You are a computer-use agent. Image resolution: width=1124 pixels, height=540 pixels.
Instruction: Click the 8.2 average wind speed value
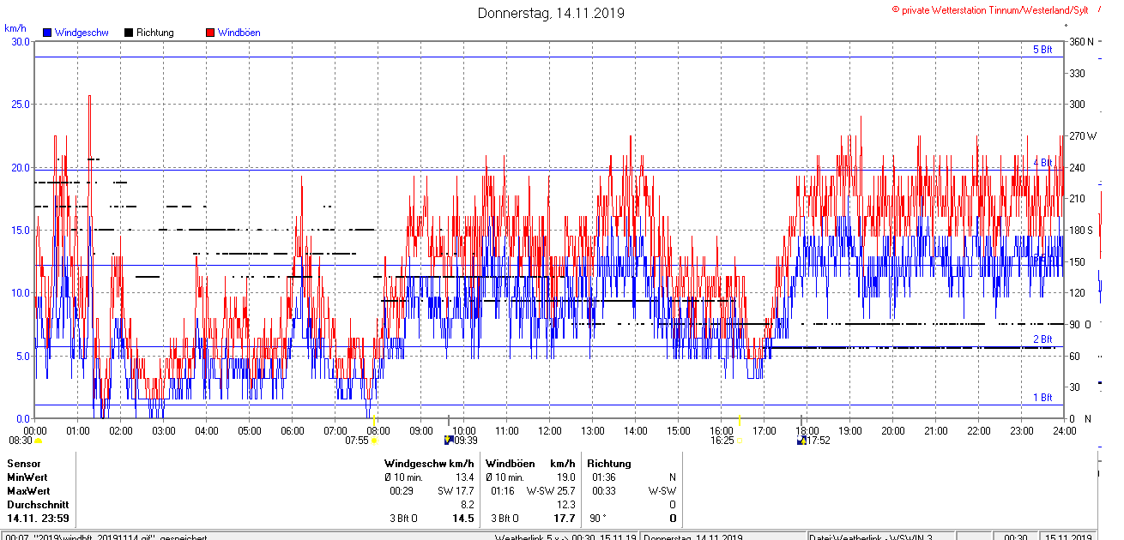pos(468,505)
